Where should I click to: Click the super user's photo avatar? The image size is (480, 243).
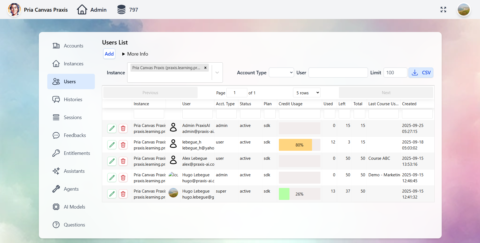click(x=173, y=193)
